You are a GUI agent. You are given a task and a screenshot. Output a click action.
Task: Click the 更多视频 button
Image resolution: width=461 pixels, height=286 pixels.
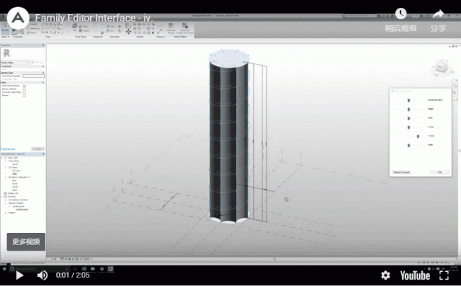click(26, 241)
